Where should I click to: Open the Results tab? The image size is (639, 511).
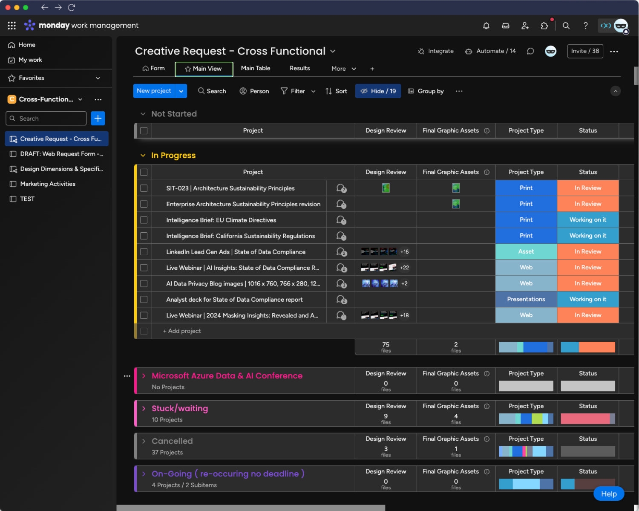[299, 69]
